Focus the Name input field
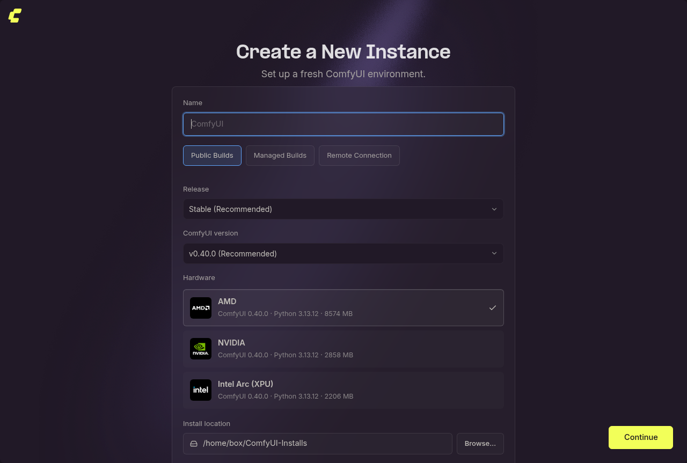Viewport: 687px width, 463px height. [343, 124]
